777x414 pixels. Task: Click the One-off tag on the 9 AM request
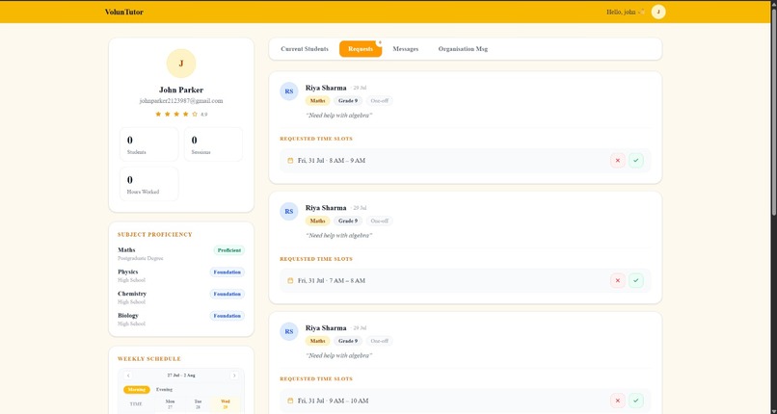pyautogui.click(x=379, y=341)
